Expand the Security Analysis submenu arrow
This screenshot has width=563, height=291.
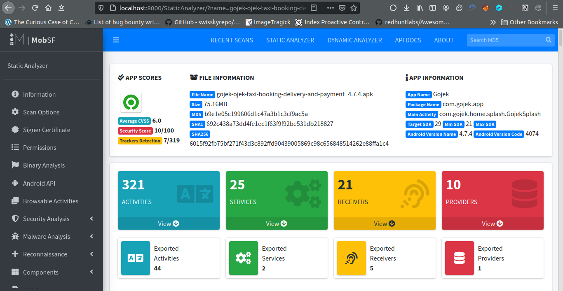point(91,219)
